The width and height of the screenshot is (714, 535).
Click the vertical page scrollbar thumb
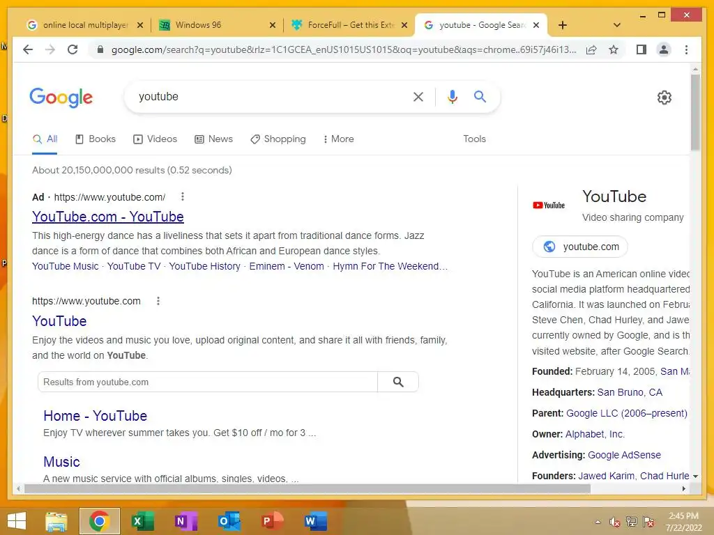click(695, 112)
